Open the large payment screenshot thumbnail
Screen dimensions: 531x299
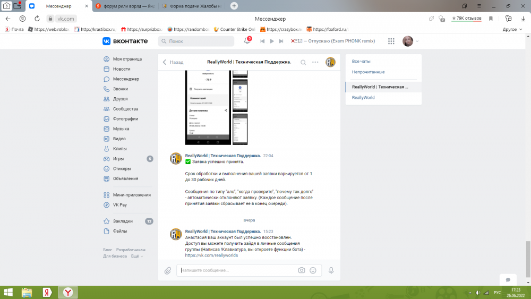coord(208,108)
